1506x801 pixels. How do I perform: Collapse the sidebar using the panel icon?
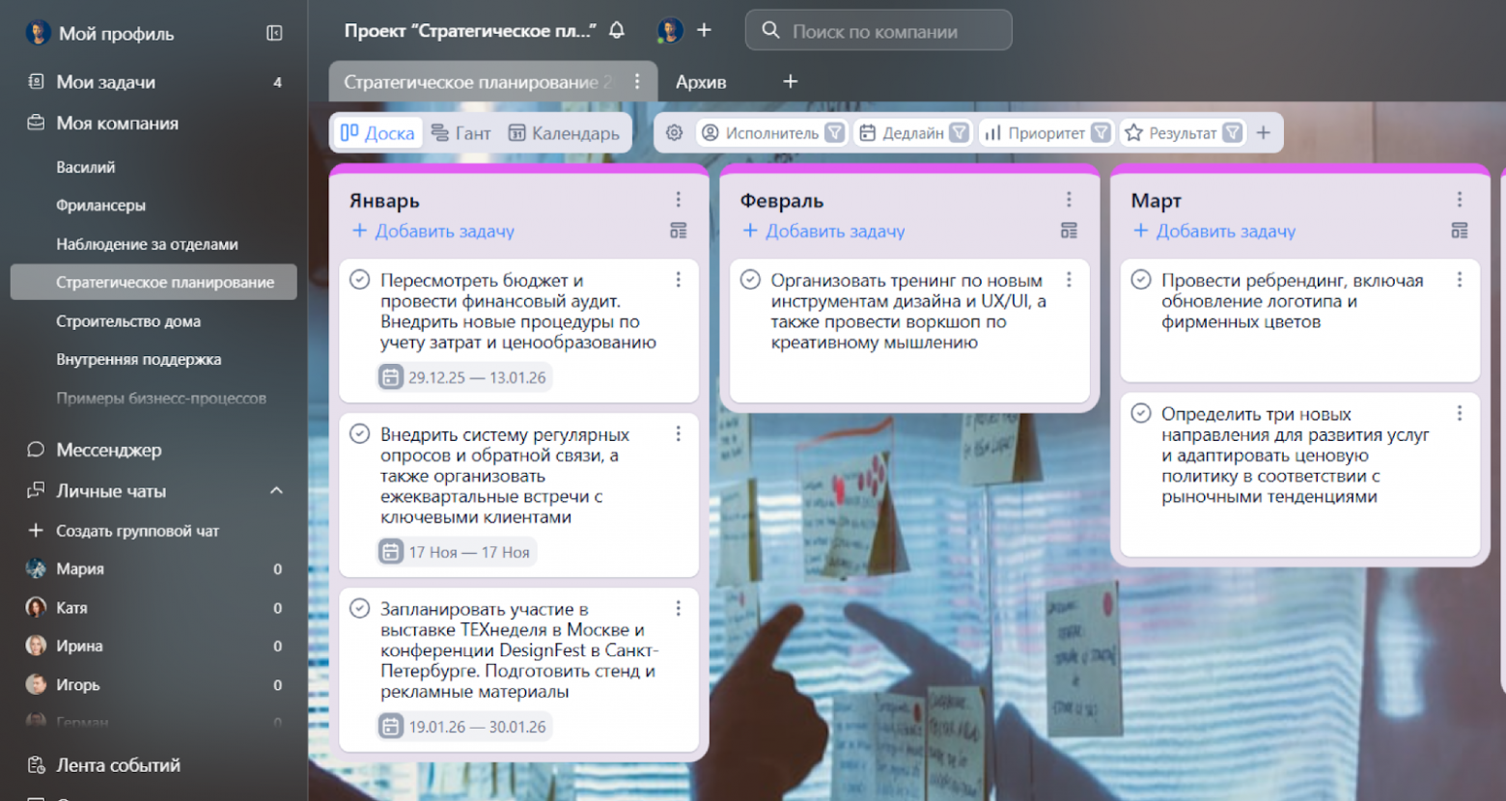[275, 32]
